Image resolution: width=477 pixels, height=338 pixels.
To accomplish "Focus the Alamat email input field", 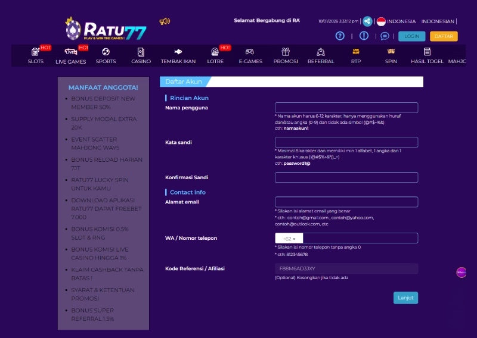I will coord(346,202).
